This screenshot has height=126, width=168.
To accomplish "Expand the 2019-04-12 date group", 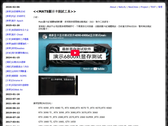I will click(13, 113).
